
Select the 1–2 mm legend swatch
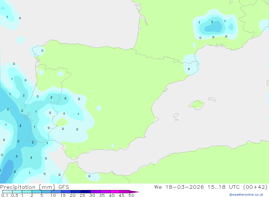click(27, 192)
